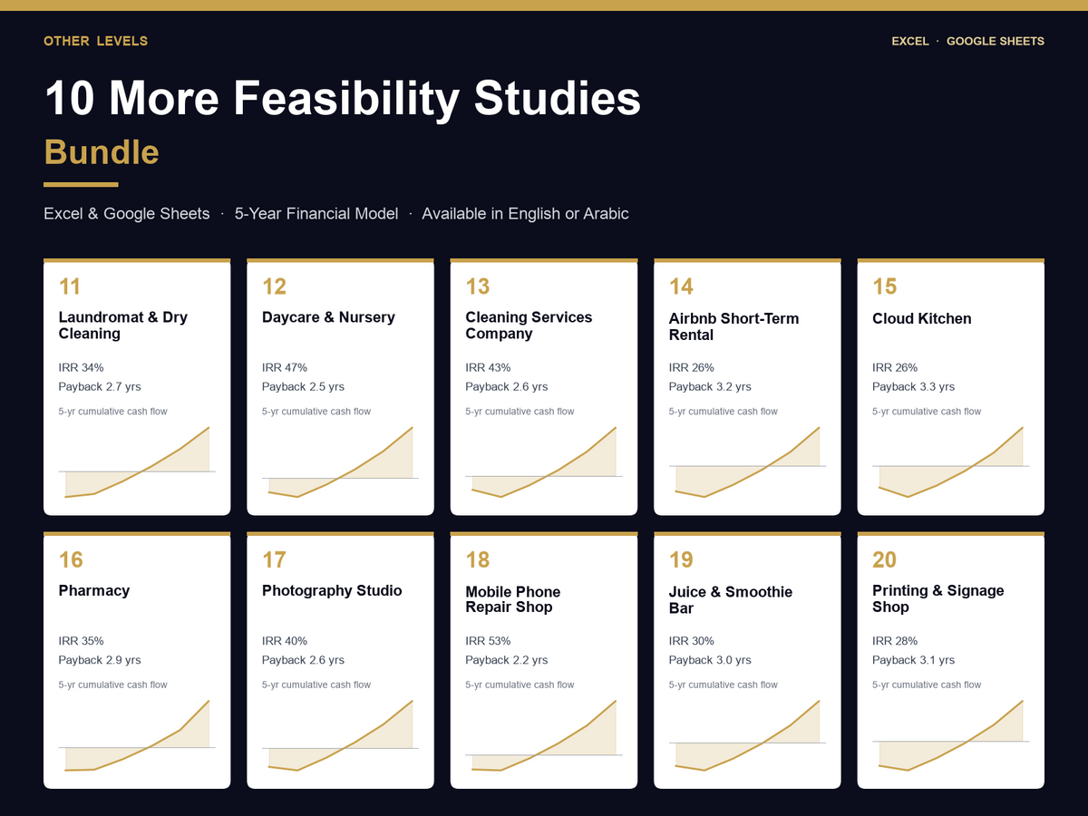Click the Payback 3.3 yrs value
The width and height of the screenshot is (1088, 816).
[914, 387]
